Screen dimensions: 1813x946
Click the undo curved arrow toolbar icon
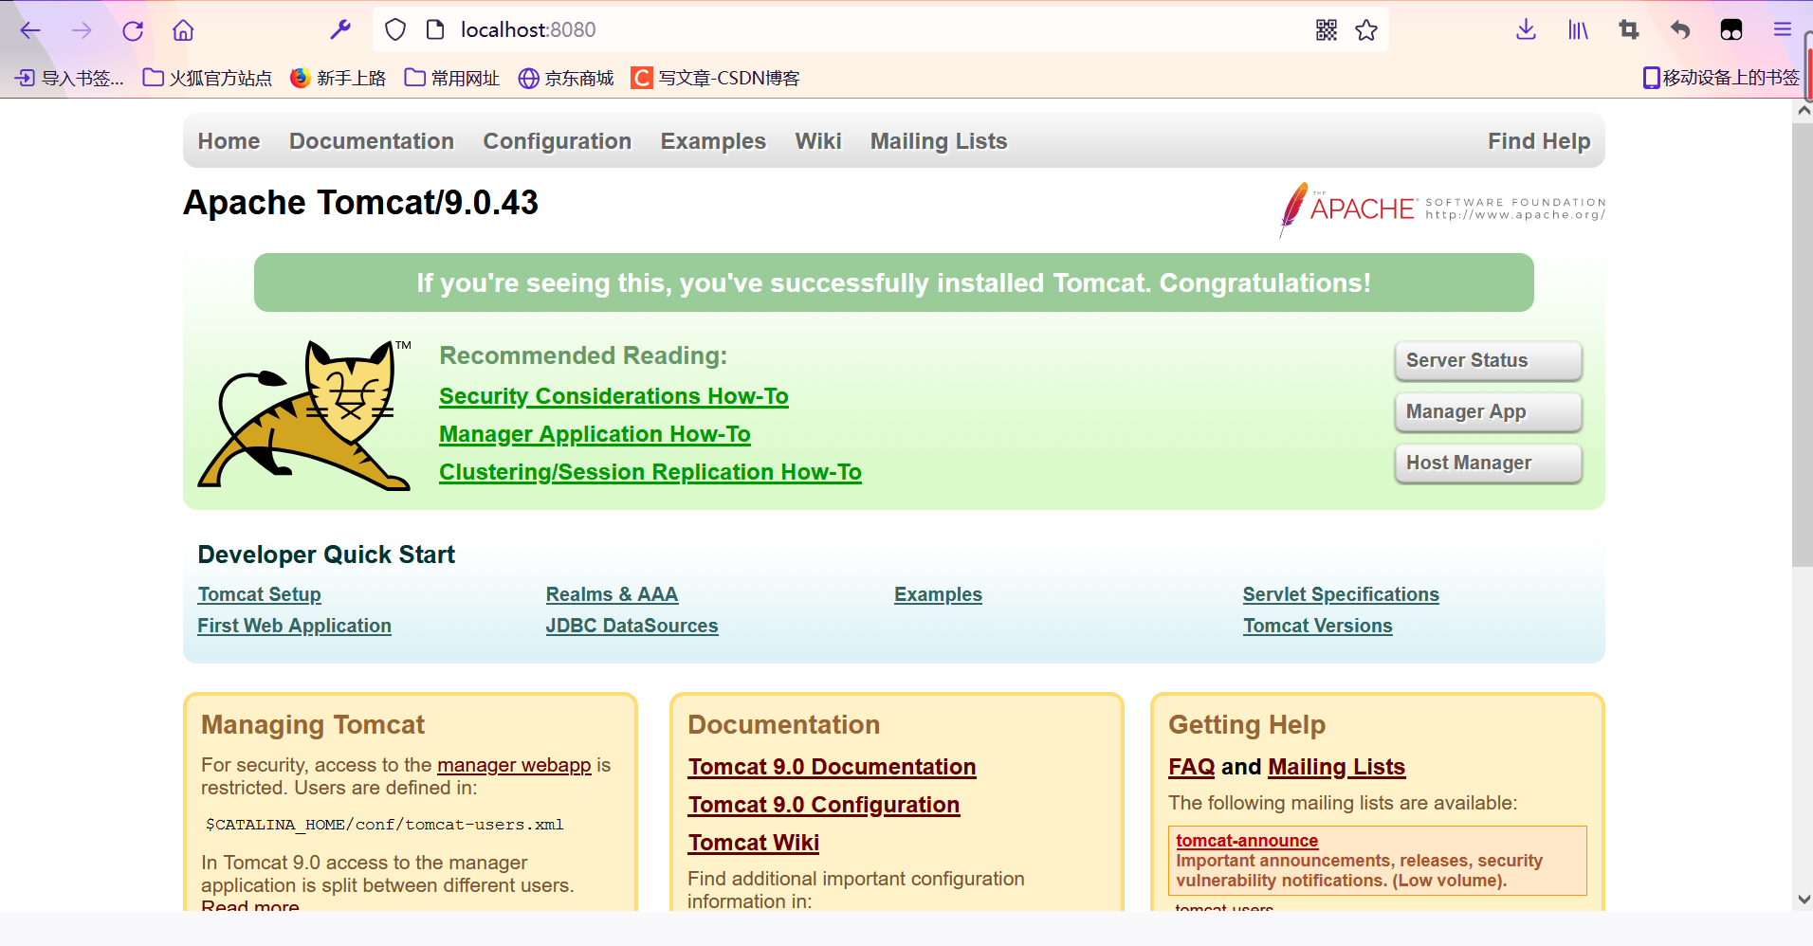coord(1680,30)
